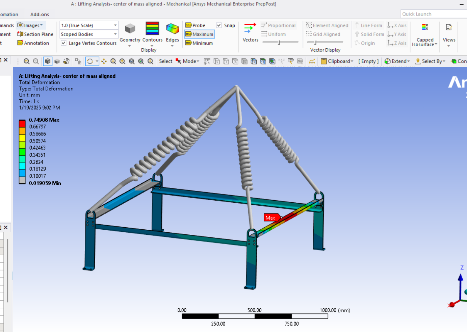Click the Y Axis vector option
Viewport: 467px width, 332px height.
397,34
